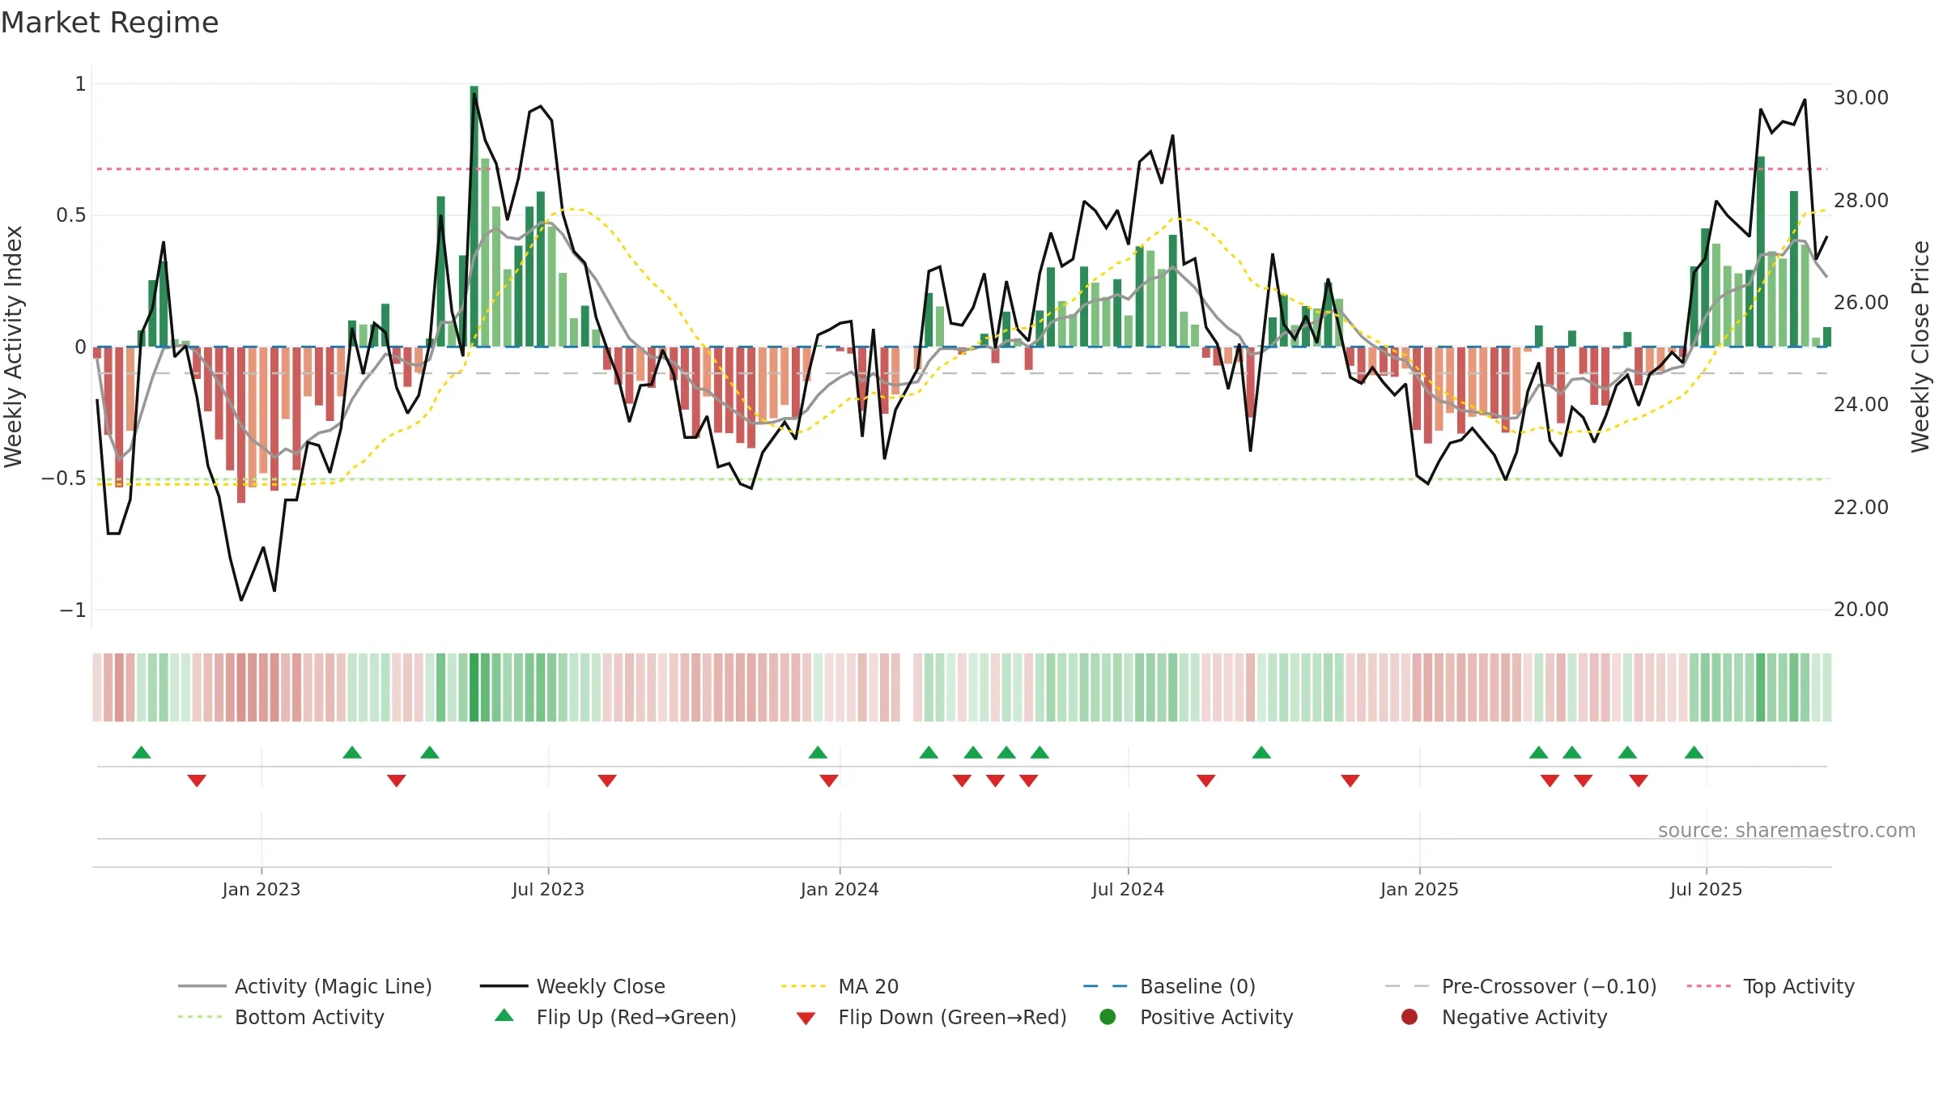
Task: Click the 22.00 price axis tick
Action: [x=1860, y=507]
